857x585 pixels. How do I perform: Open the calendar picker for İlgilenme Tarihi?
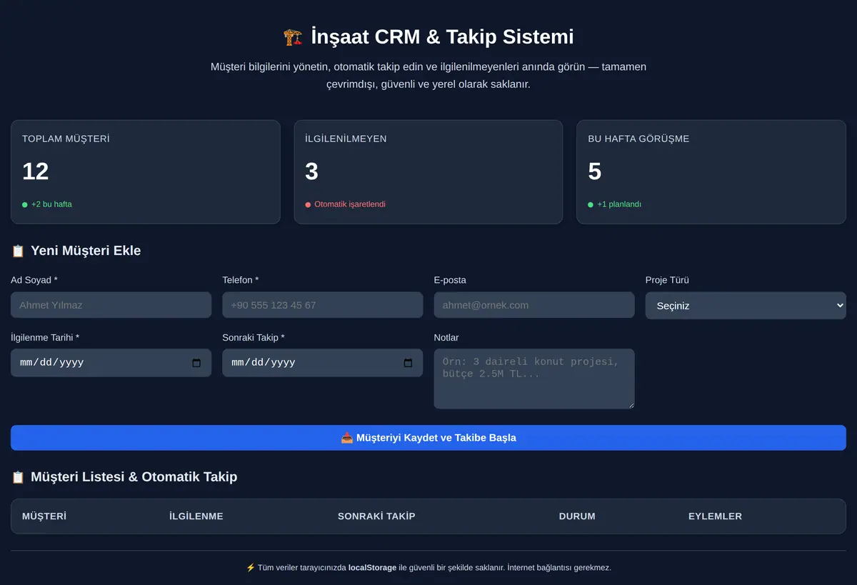point(196,363)
